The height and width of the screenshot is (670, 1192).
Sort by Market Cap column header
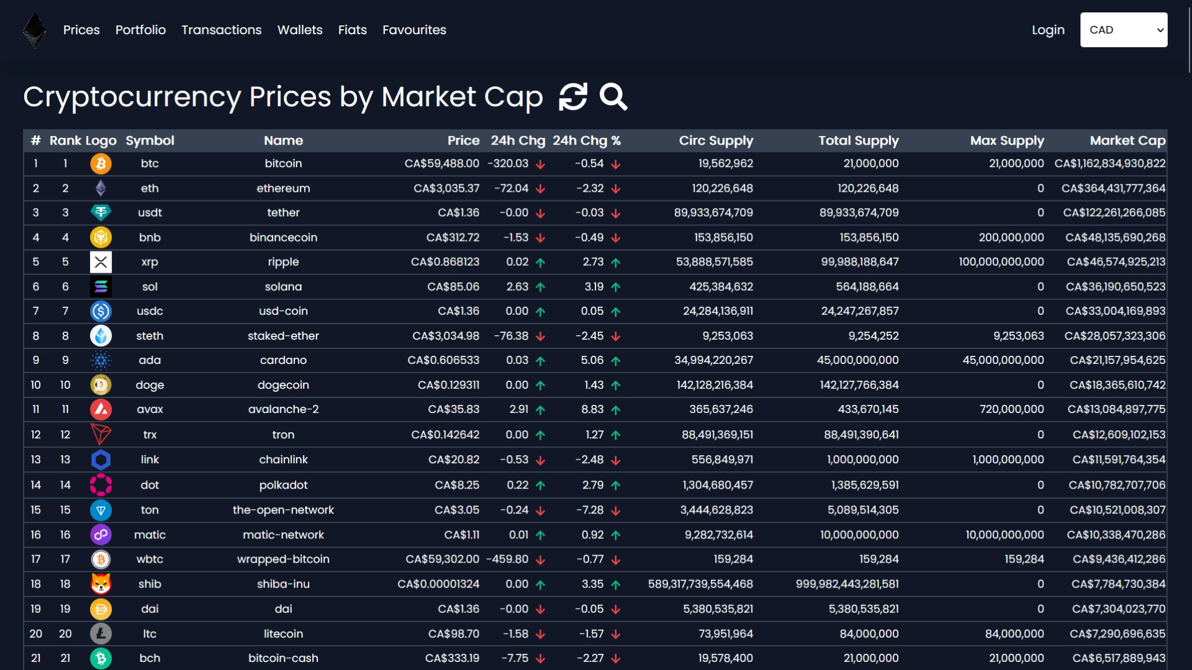1127,141
